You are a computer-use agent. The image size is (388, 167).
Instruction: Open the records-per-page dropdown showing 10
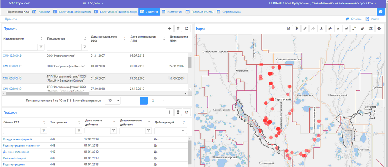coord(112,100)
